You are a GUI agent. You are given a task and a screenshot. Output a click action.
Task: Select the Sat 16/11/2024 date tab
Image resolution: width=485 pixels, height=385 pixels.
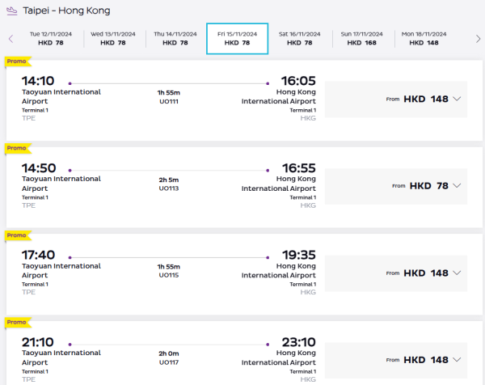point(299,38)
